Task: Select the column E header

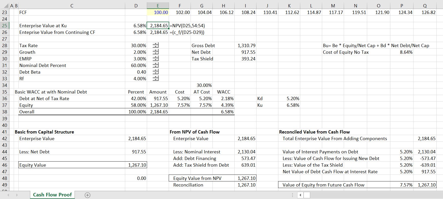Action: 158,6
